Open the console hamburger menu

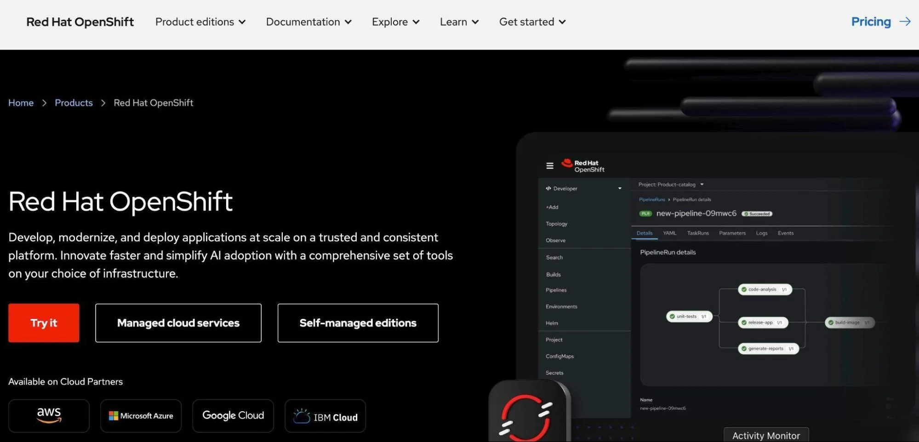point(550,165)
